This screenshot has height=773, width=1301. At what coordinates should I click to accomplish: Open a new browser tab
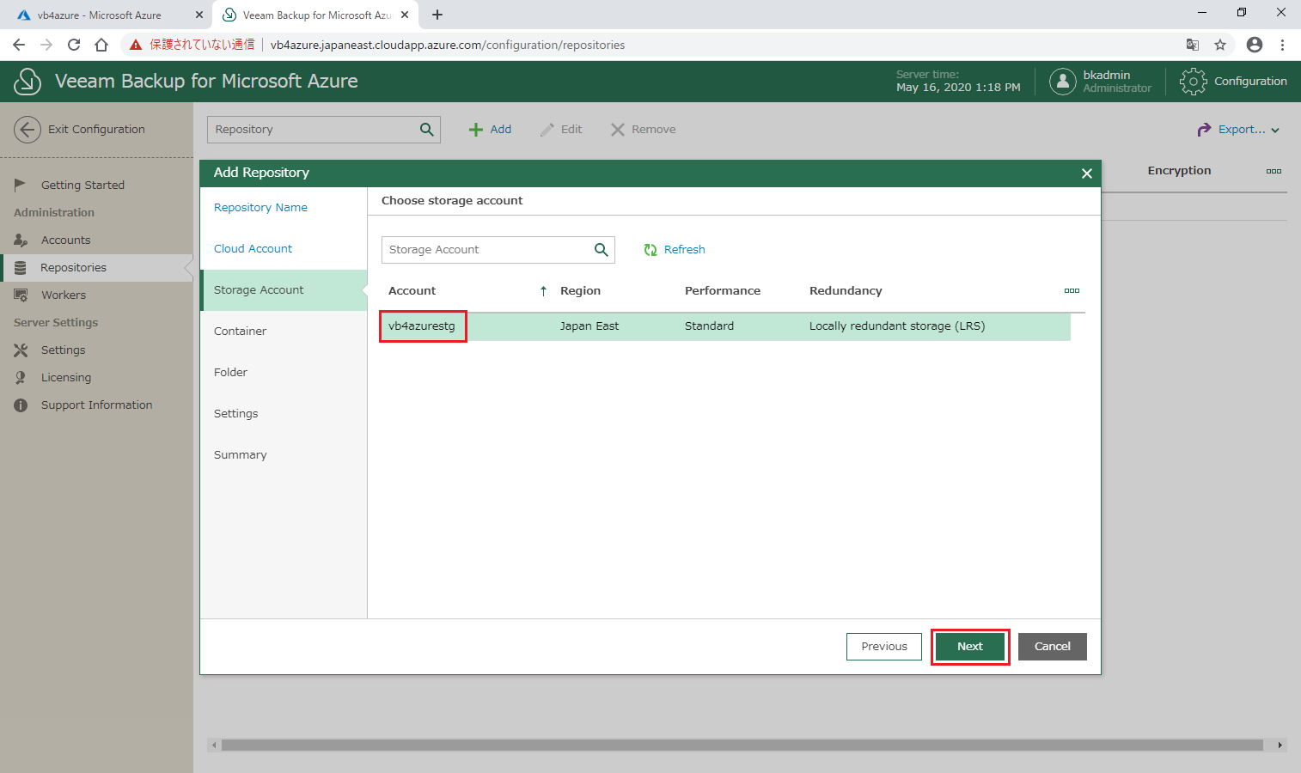coord(437,15)
